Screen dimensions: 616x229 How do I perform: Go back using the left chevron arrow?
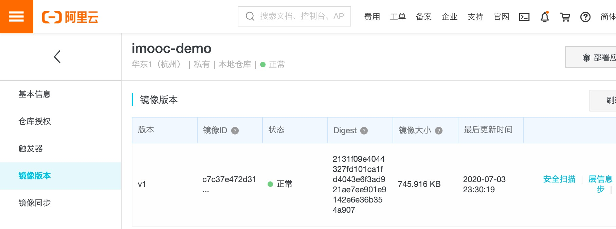[57, 57]
